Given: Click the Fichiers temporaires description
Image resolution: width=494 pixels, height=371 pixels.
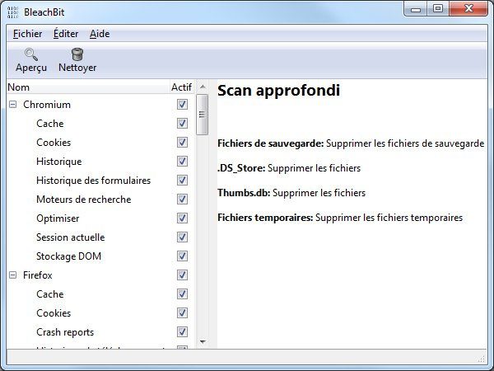Looking at the screenshot, I should (x=340, y=218).
